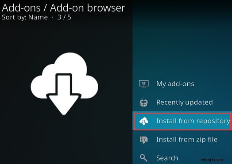Viewport: 232px width, 164px height.
Task: Choose Install from zip file
Action: coord(182,140)
